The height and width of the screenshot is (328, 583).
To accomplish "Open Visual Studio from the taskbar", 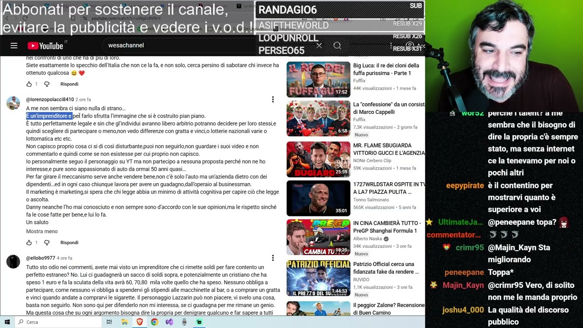I will (x=169, y=322).
